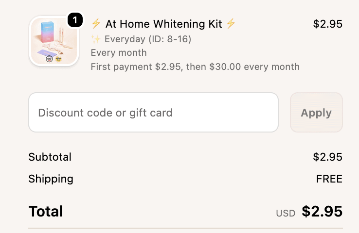The height and width of the screenshot is (233, 359).
Task: Select the At Home Whitening Kit title text
Action: click(x=163, y=24)
